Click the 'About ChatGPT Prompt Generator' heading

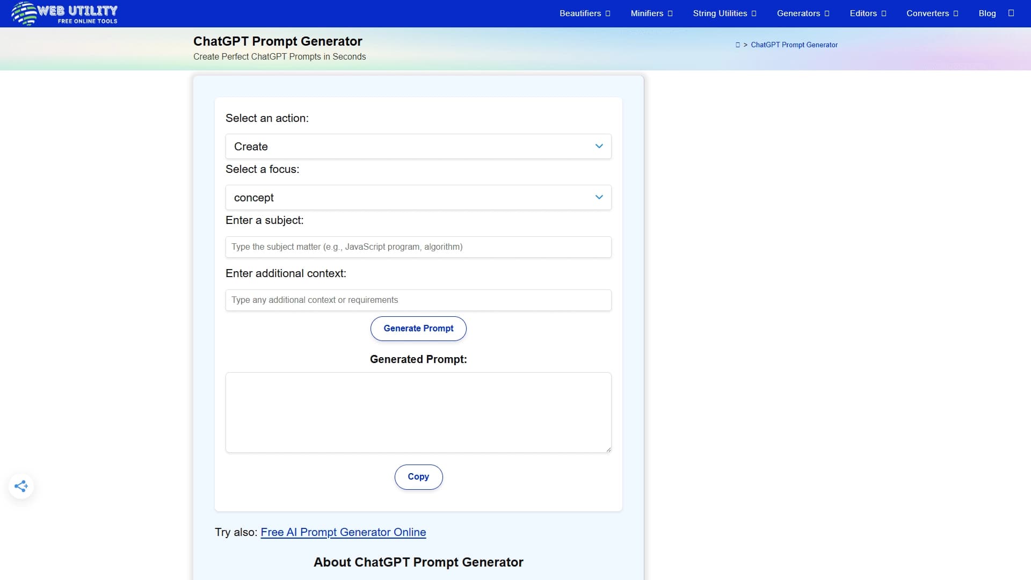(418, 562)
